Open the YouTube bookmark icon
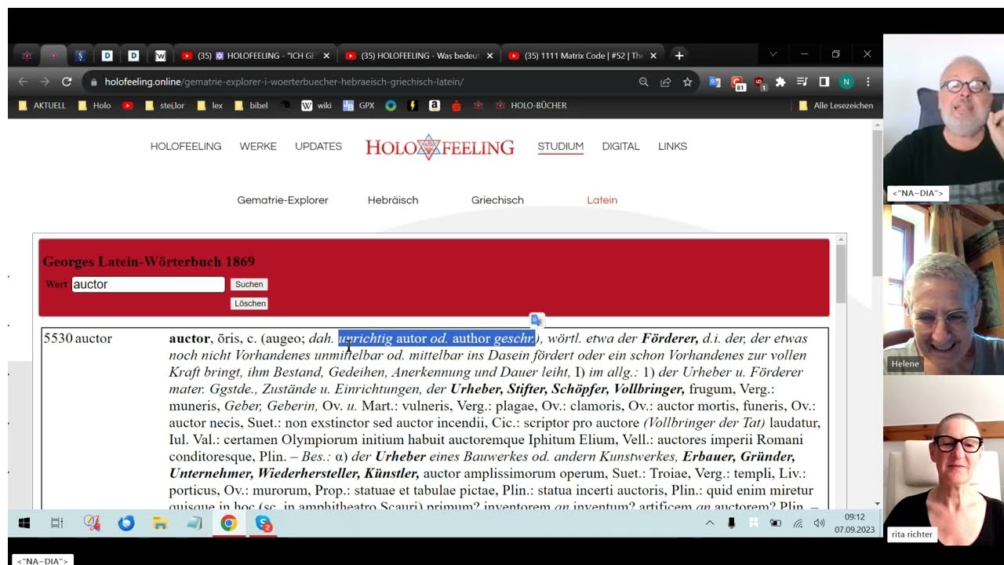 click(x=128, y=105)
